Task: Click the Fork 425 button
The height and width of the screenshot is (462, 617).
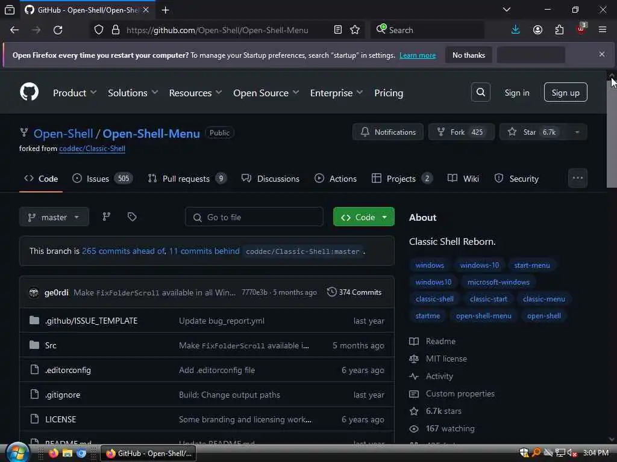Action: [461, 132]
